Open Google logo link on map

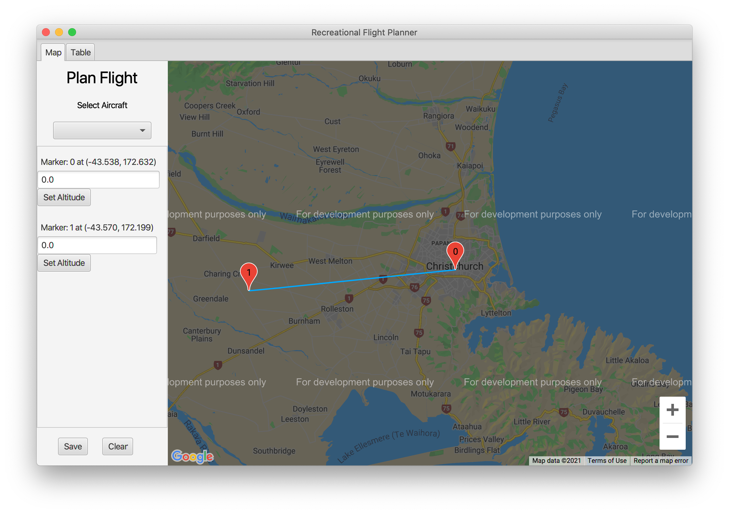(192, 456)
